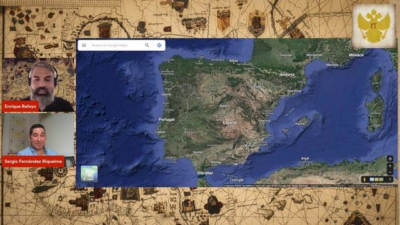Click the Zaragoza city label
Image resolution: width=400 pixels, height=225 pixels.
pyautogui.click(x=258, y=87)
